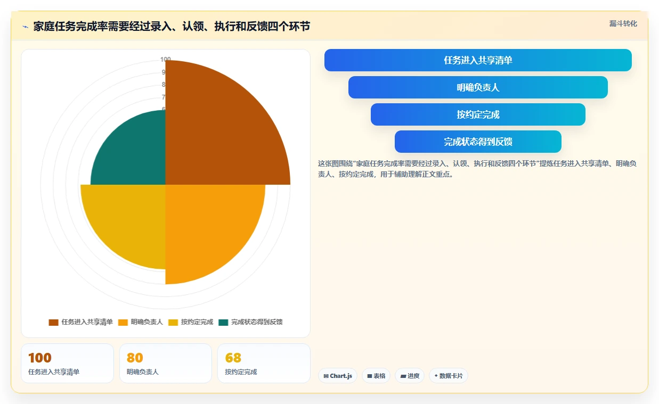Click the title 家庭任务完成率需要经过录入、认领、执行和反馈四个环节
The width and height of the screenshot is (659, 404).
pos(172,27)
